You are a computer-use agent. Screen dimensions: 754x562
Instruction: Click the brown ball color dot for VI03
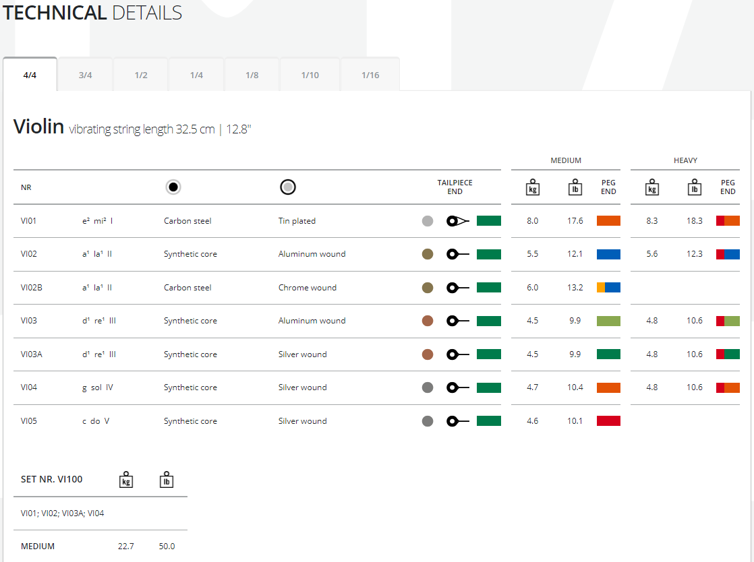428,321
